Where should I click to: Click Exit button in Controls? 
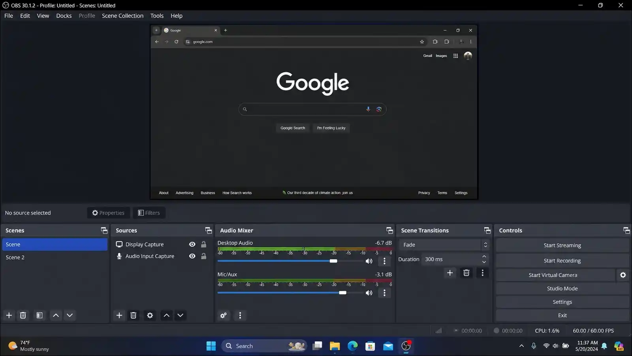[x=562, y=315]
